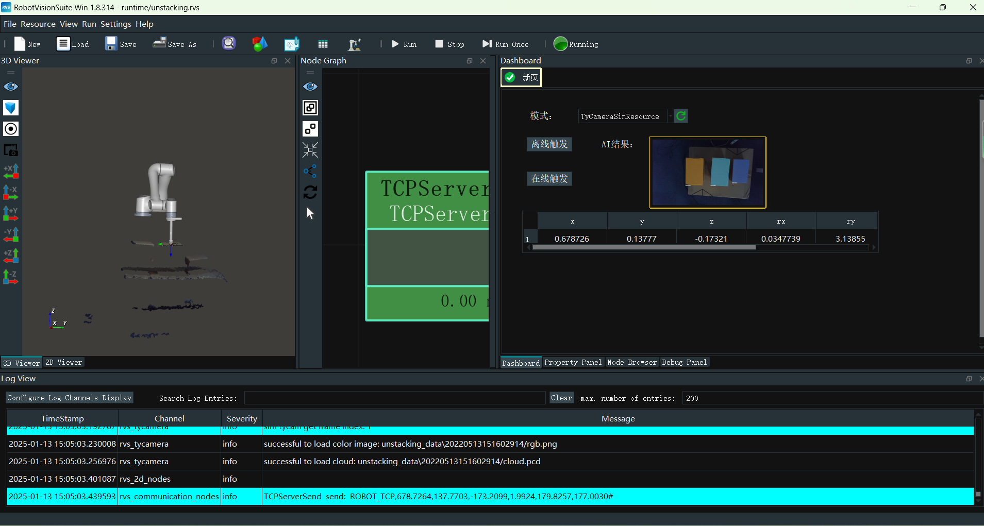This screenshot has width=984, height=526.
Task: Set view to +Z axis direction
Action: 11,256
